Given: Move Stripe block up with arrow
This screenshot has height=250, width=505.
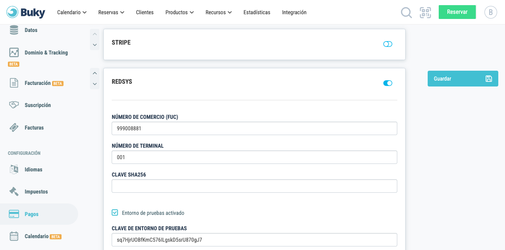Looking at the screenshot, I should tap(95, 34).
